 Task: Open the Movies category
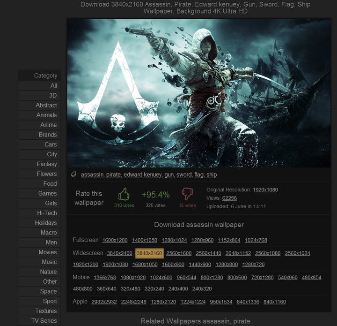(x=39, y=252)
